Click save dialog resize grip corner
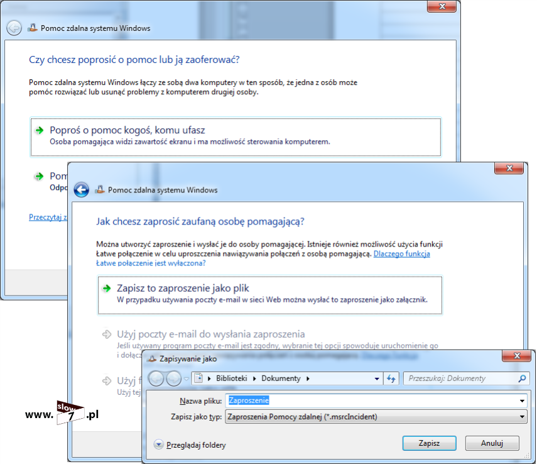The image size is (537, 464). tap(528, 456)
